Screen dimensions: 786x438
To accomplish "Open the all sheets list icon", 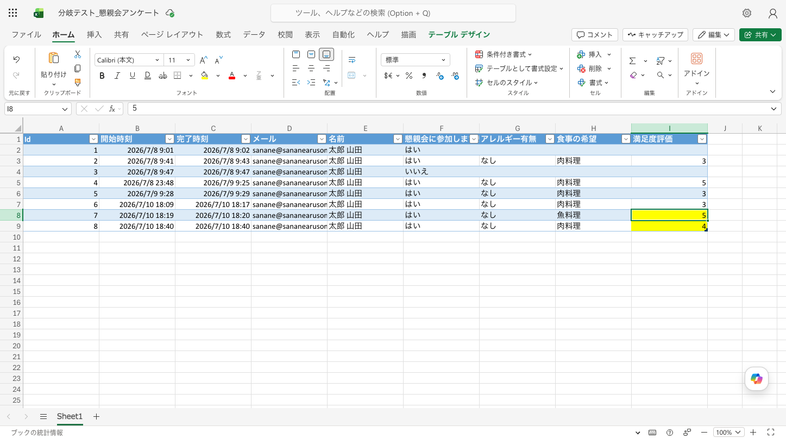I will [x=43, y=416].
